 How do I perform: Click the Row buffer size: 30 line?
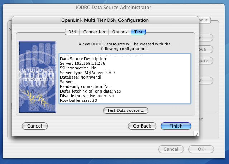78,100
